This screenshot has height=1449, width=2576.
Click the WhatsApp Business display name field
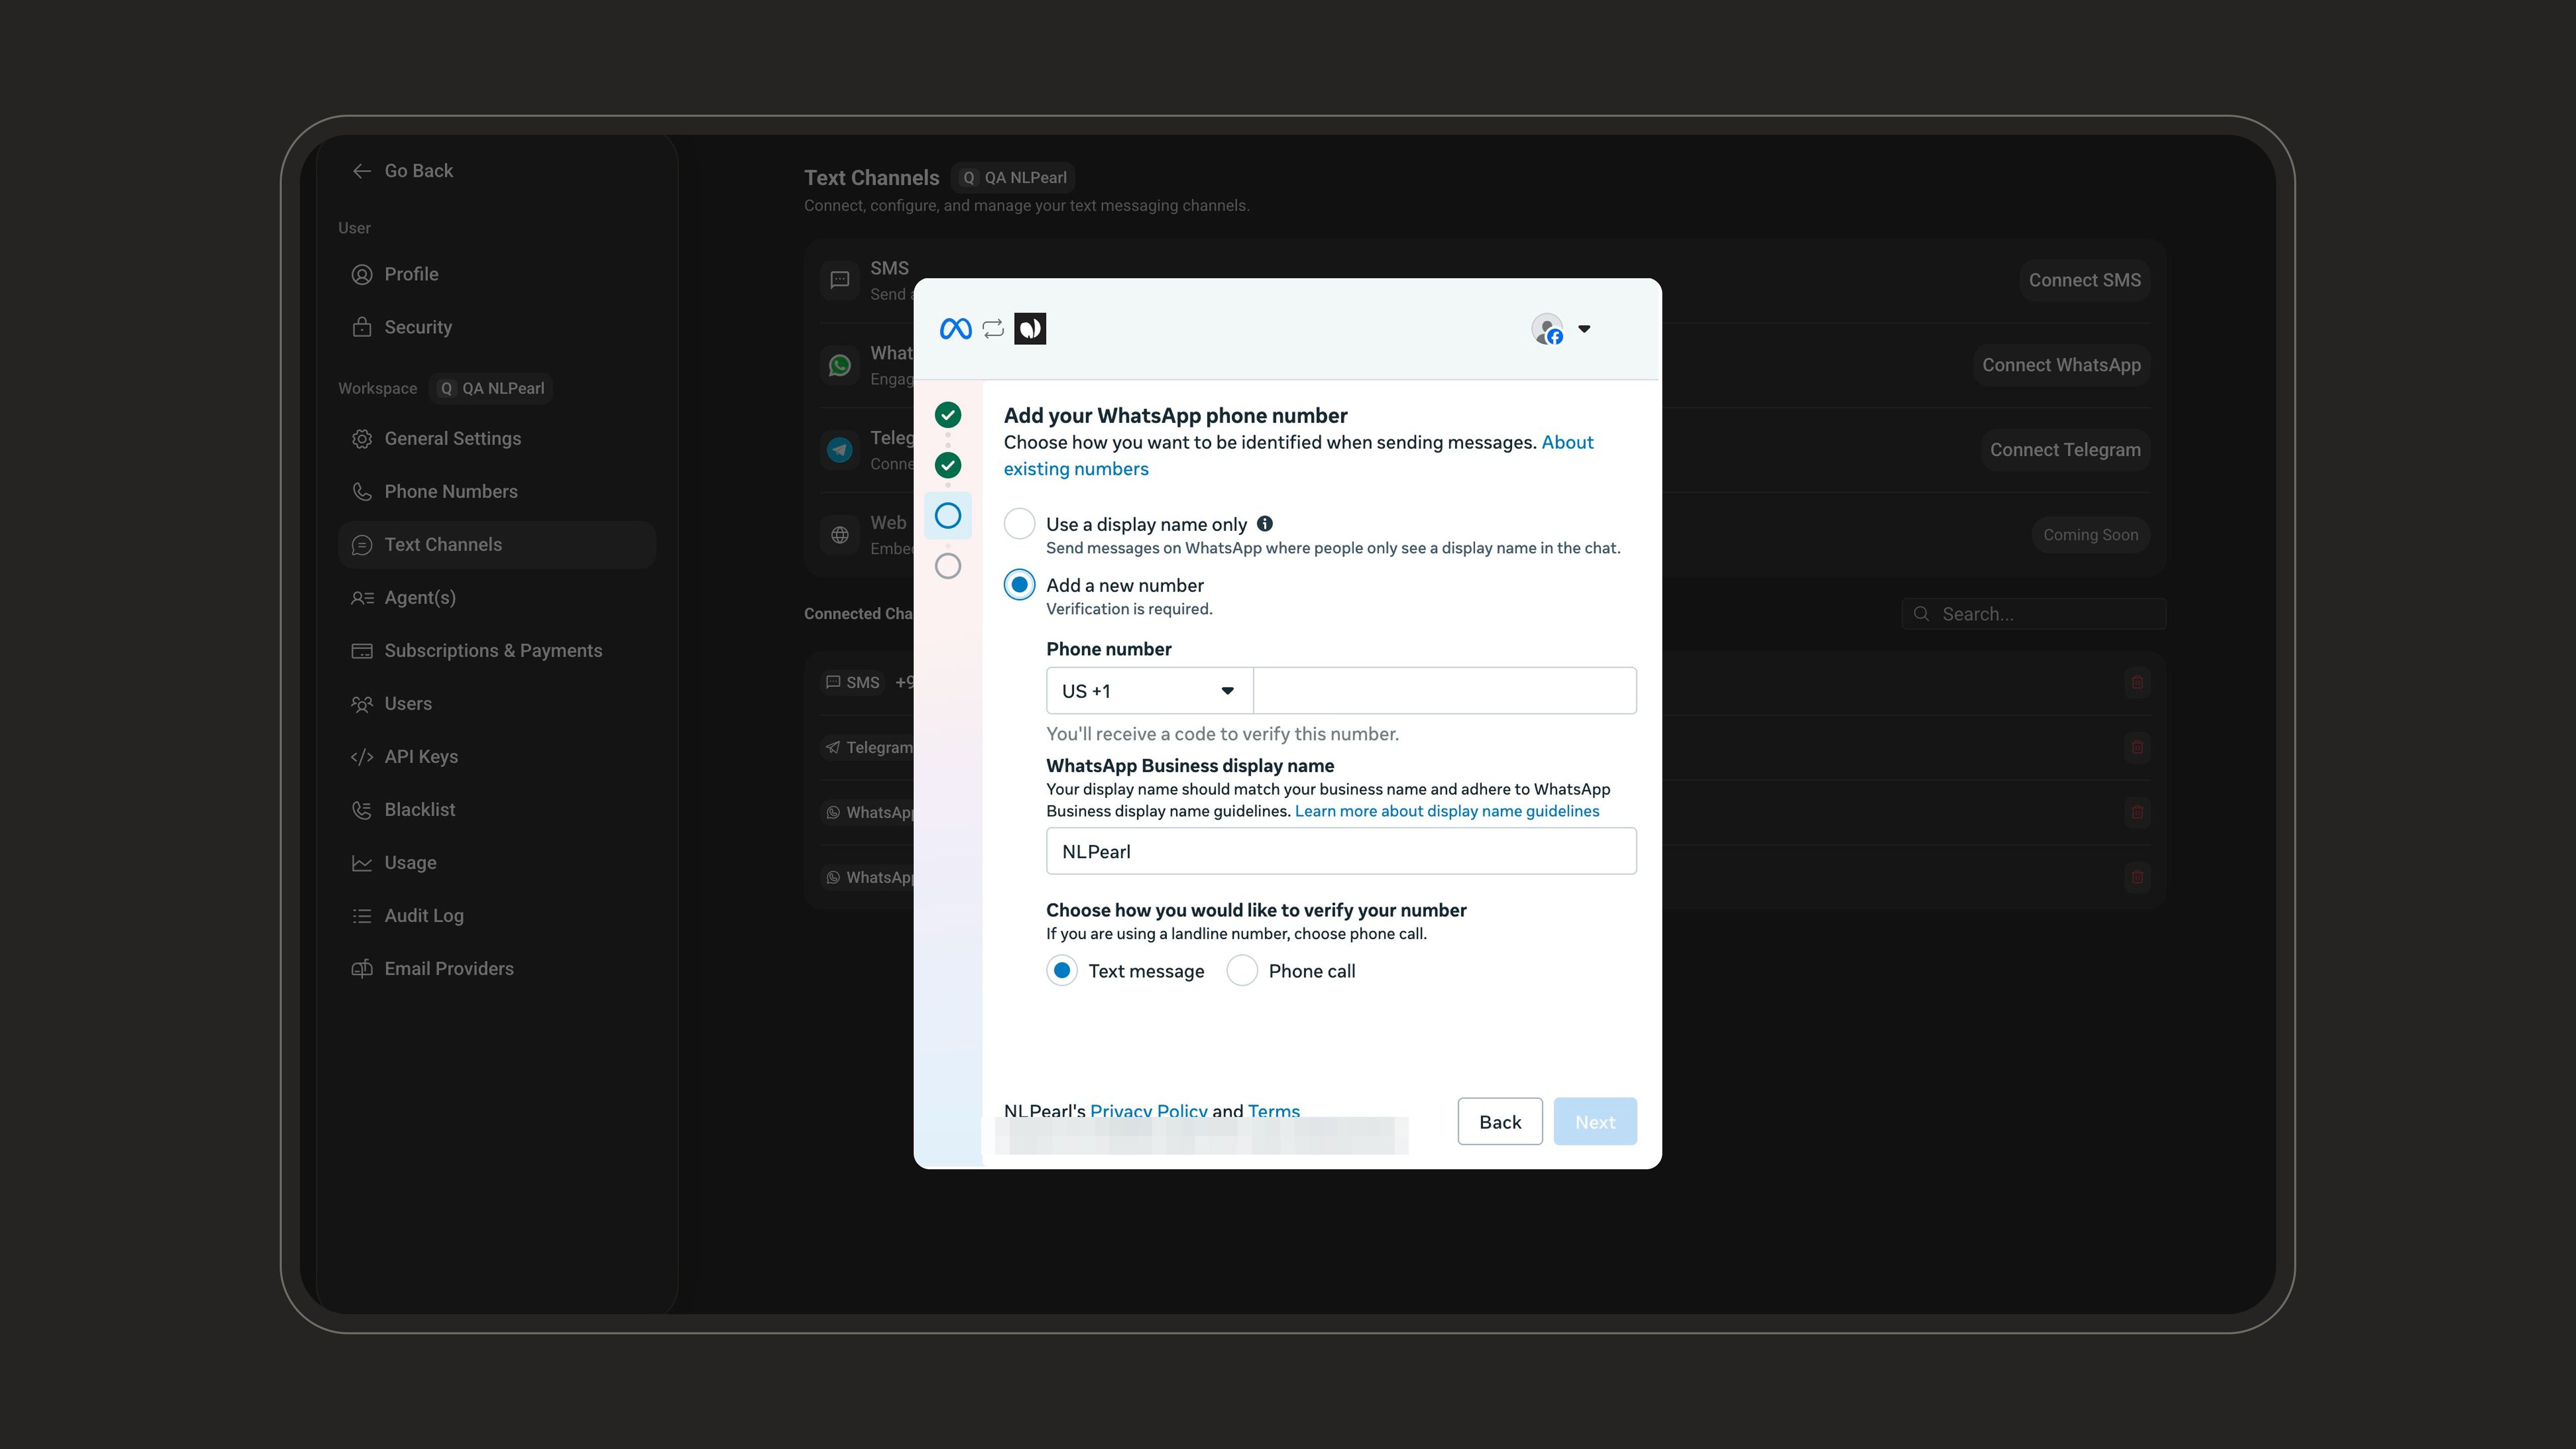[x=1341, y=851]
